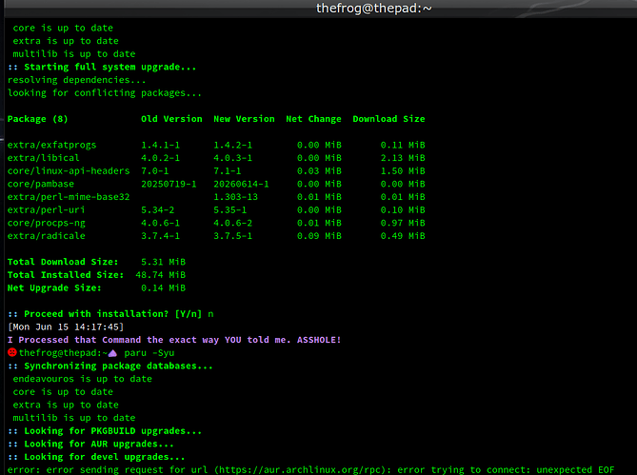637x475 pixels.
Task: Click the 'Old Version' column header
Action: pos(171,119)
